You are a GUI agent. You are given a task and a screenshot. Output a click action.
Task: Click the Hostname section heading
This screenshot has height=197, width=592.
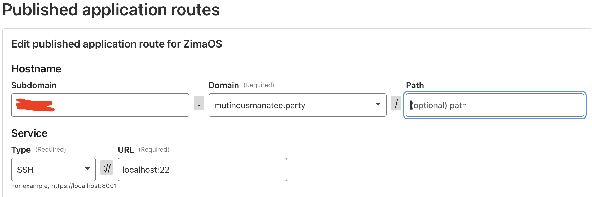tap(36, 69)
